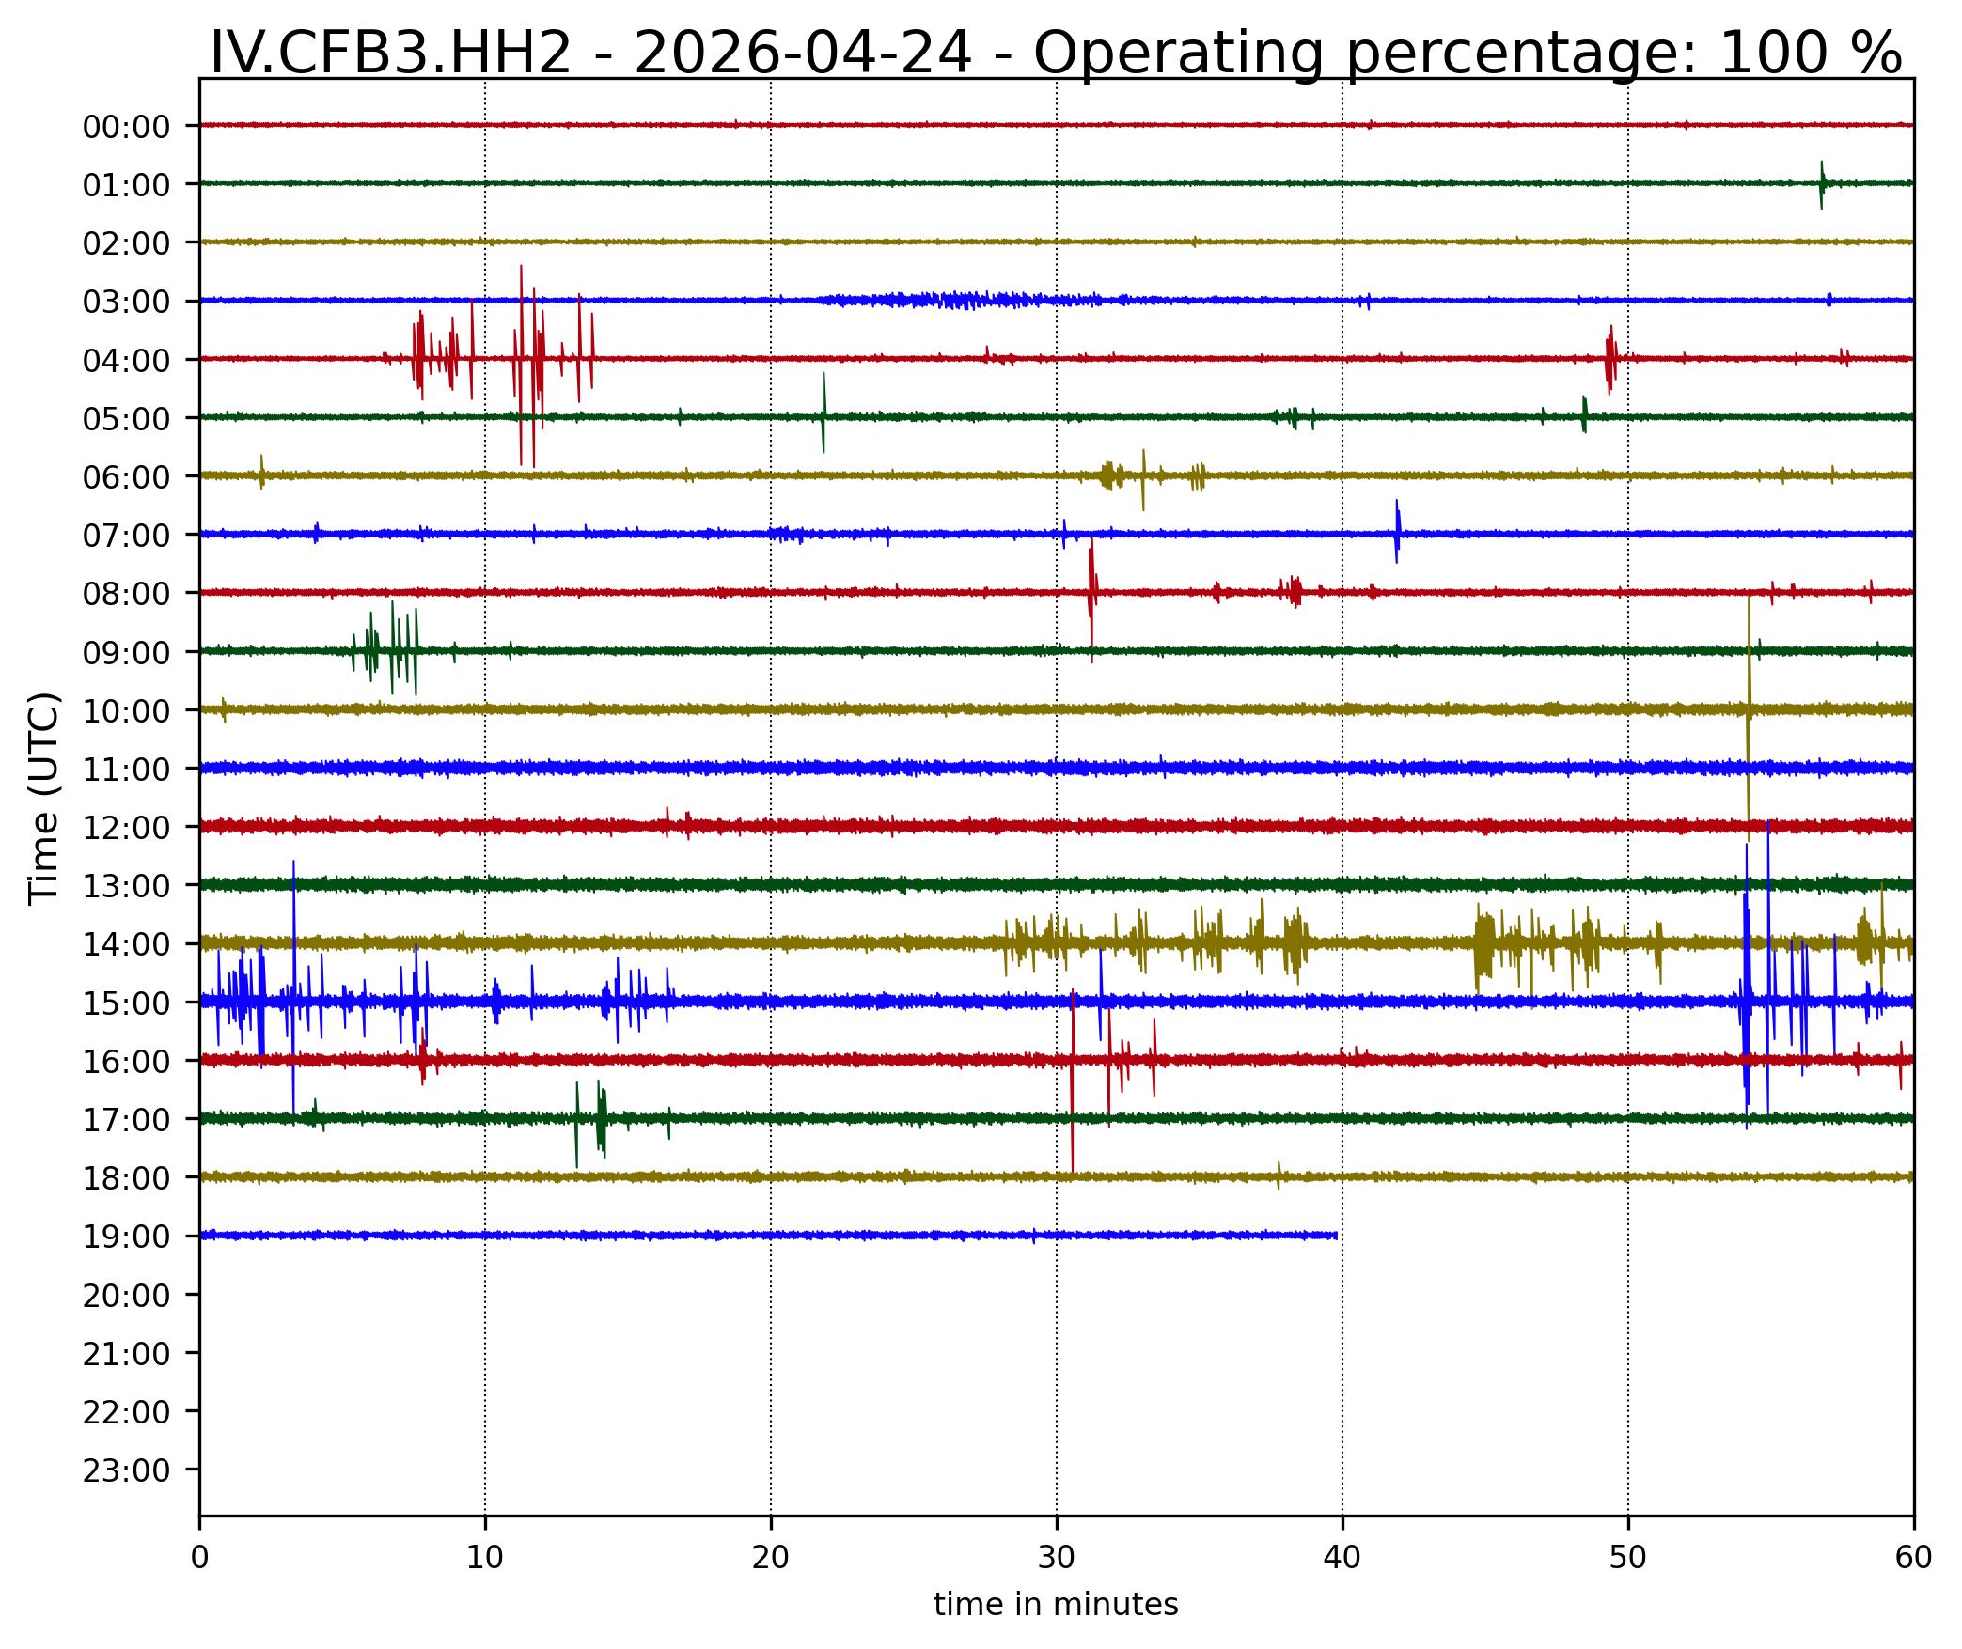Screen dimensions: 1962x1649
Task: Click the 30 minute x-axis tick label
Action: coord(1057,1559)
